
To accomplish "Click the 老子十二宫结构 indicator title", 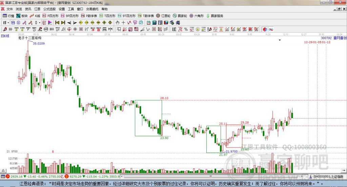I will (x=30, y=38).
